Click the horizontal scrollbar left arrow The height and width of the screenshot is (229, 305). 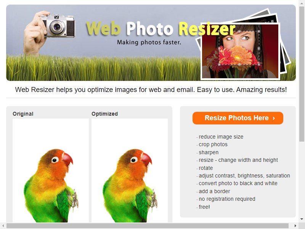pyautogui.click(x=3, y=226)
